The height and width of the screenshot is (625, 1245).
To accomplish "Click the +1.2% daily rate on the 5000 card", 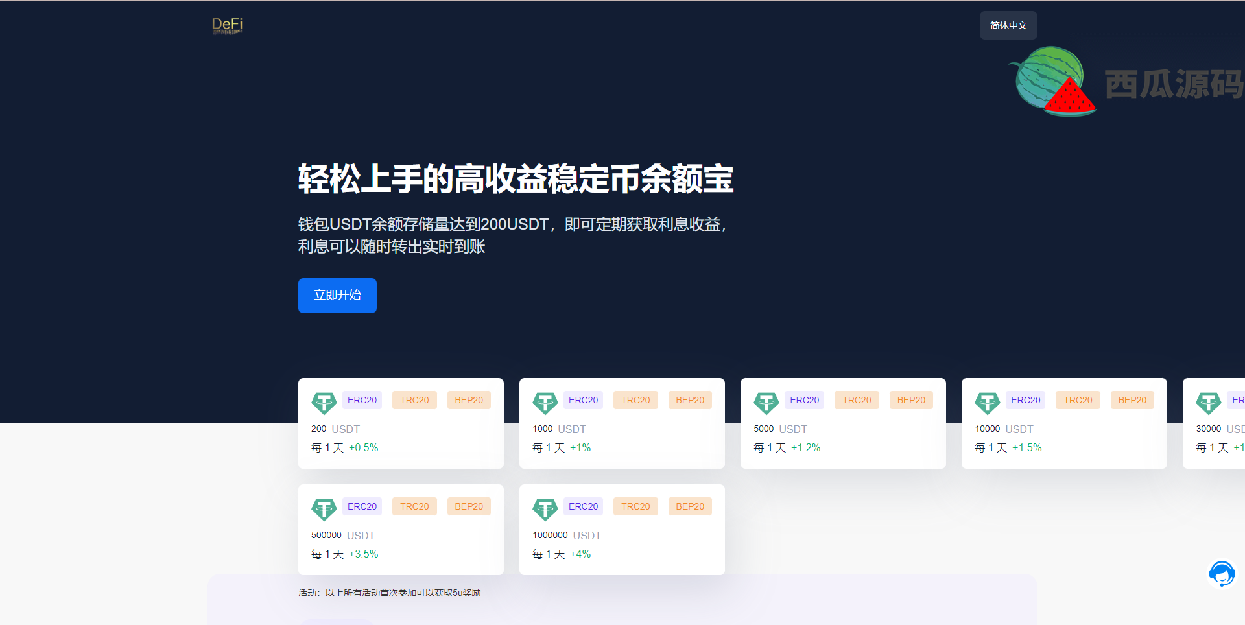I will click(x=806, y=447).
